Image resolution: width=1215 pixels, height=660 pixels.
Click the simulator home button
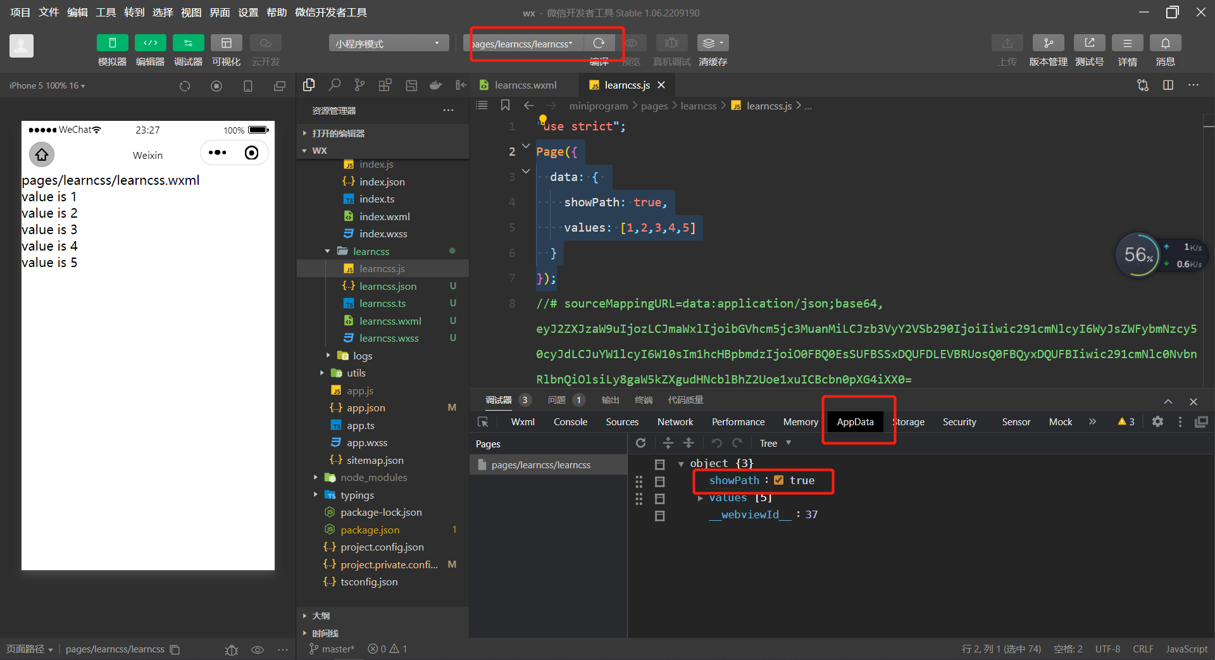pos(42,154)
